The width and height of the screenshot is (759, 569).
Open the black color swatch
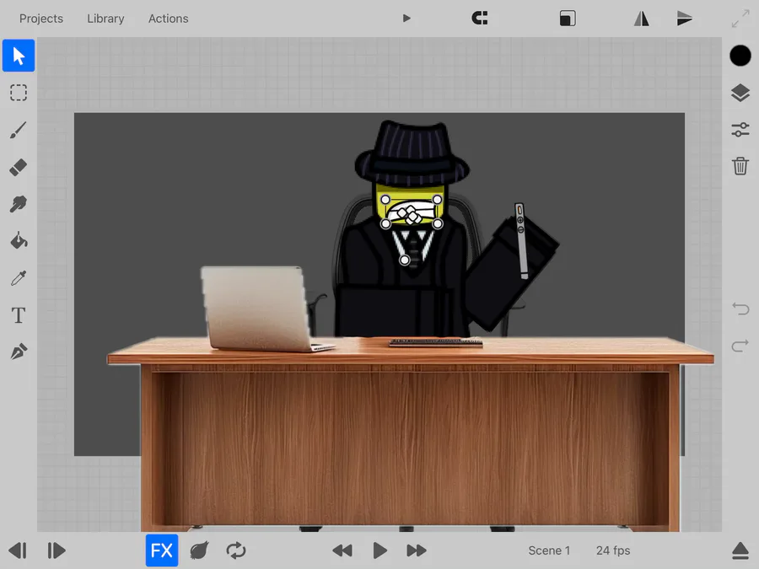tap(740, 56)
